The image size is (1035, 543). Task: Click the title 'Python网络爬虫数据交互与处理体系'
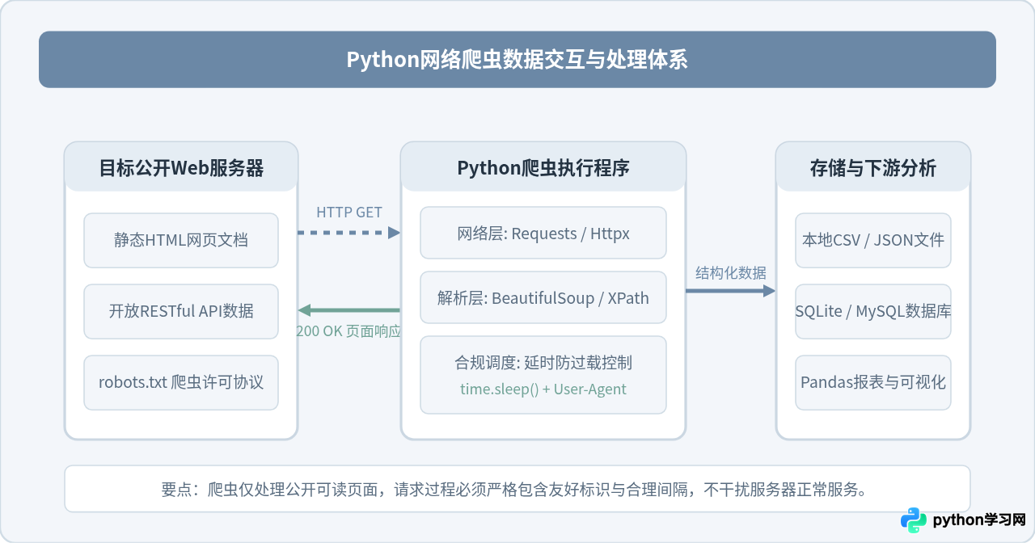(x=517, y=60)
